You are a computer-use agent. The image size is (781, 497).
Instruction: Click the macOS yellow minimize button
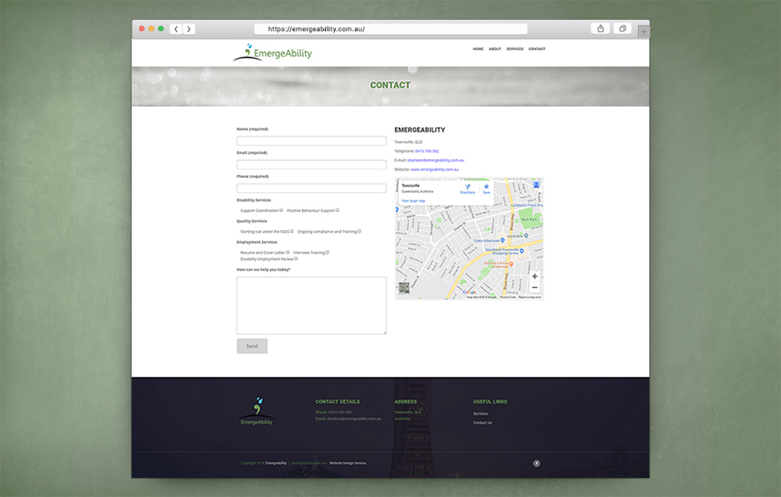[151, 28]
